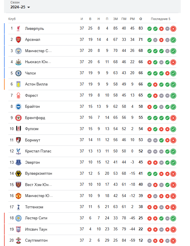Click Bournemouth's first draw result icon

click(x=150, y=141)
